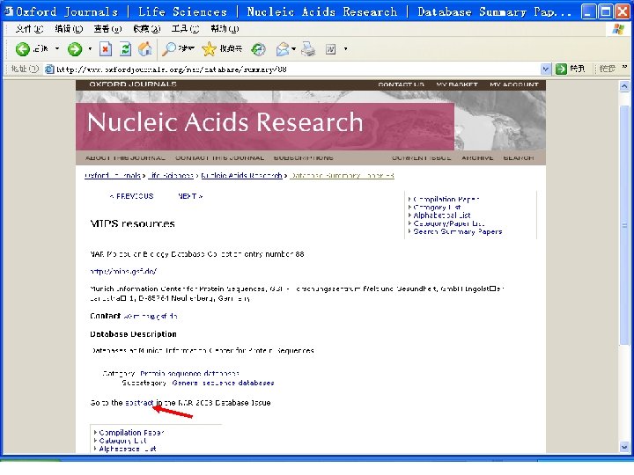Stop page loading with red X icon
This screenshot has width=634, height=475.
point(105,49)
